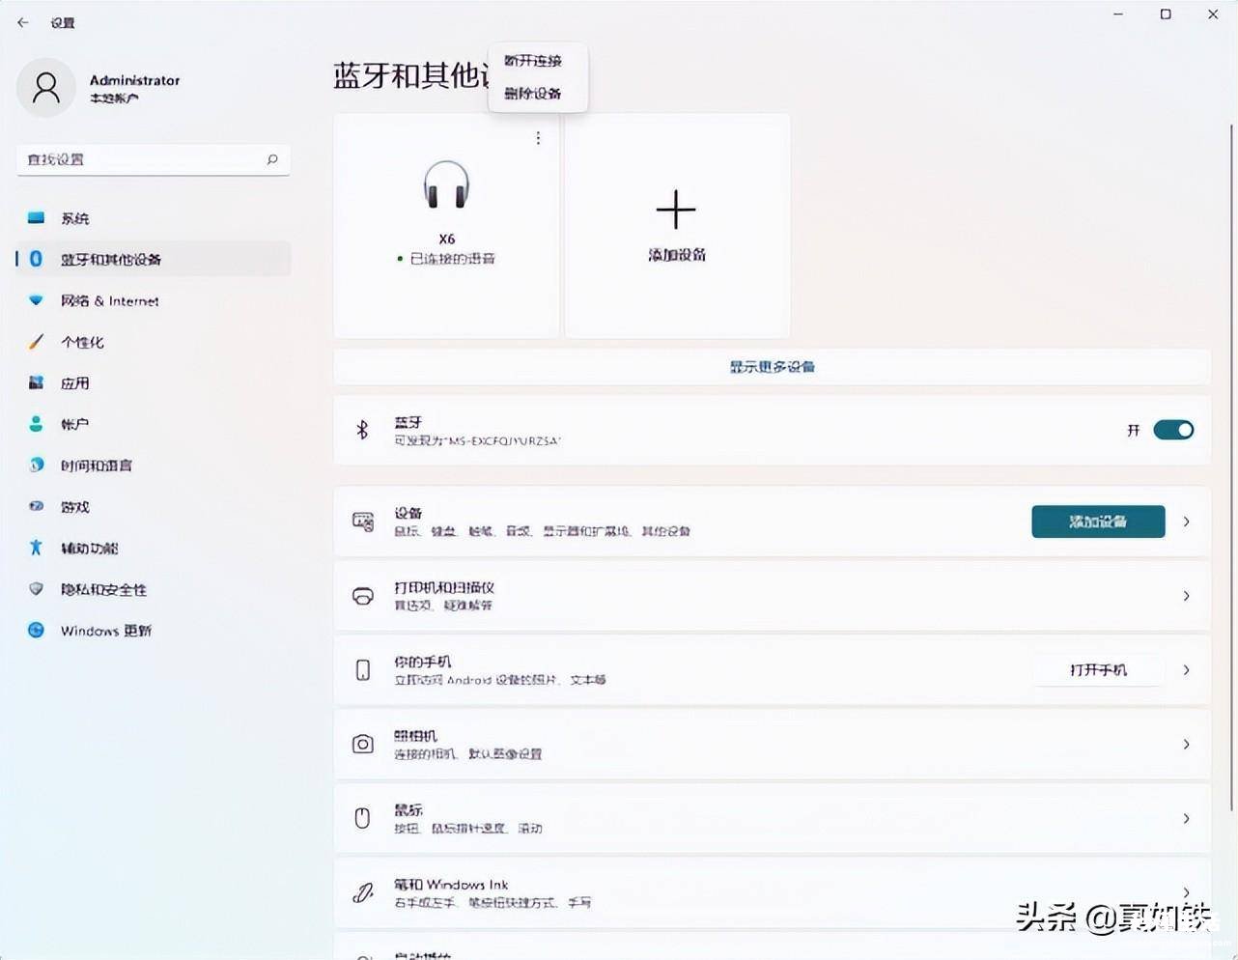Click 你的手机 row title
Image resolution: width=1238 pixels, height=960 pixels.
tap(422, 662)
